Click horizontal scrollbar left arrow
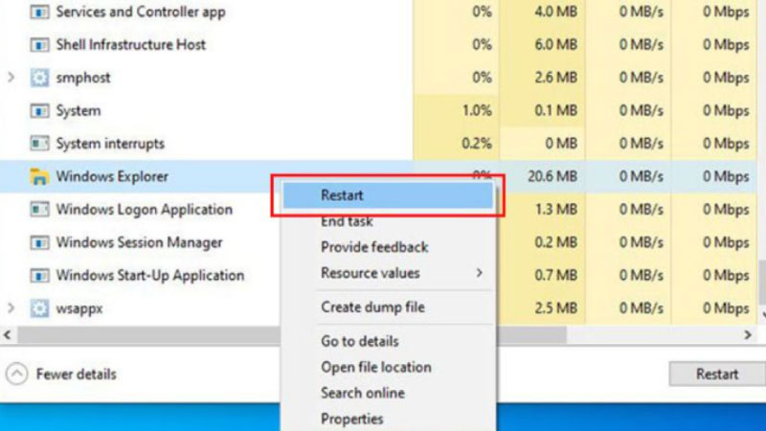Image resolution: width=766 pixels, height=431 pixels. (x=8, y=335)
